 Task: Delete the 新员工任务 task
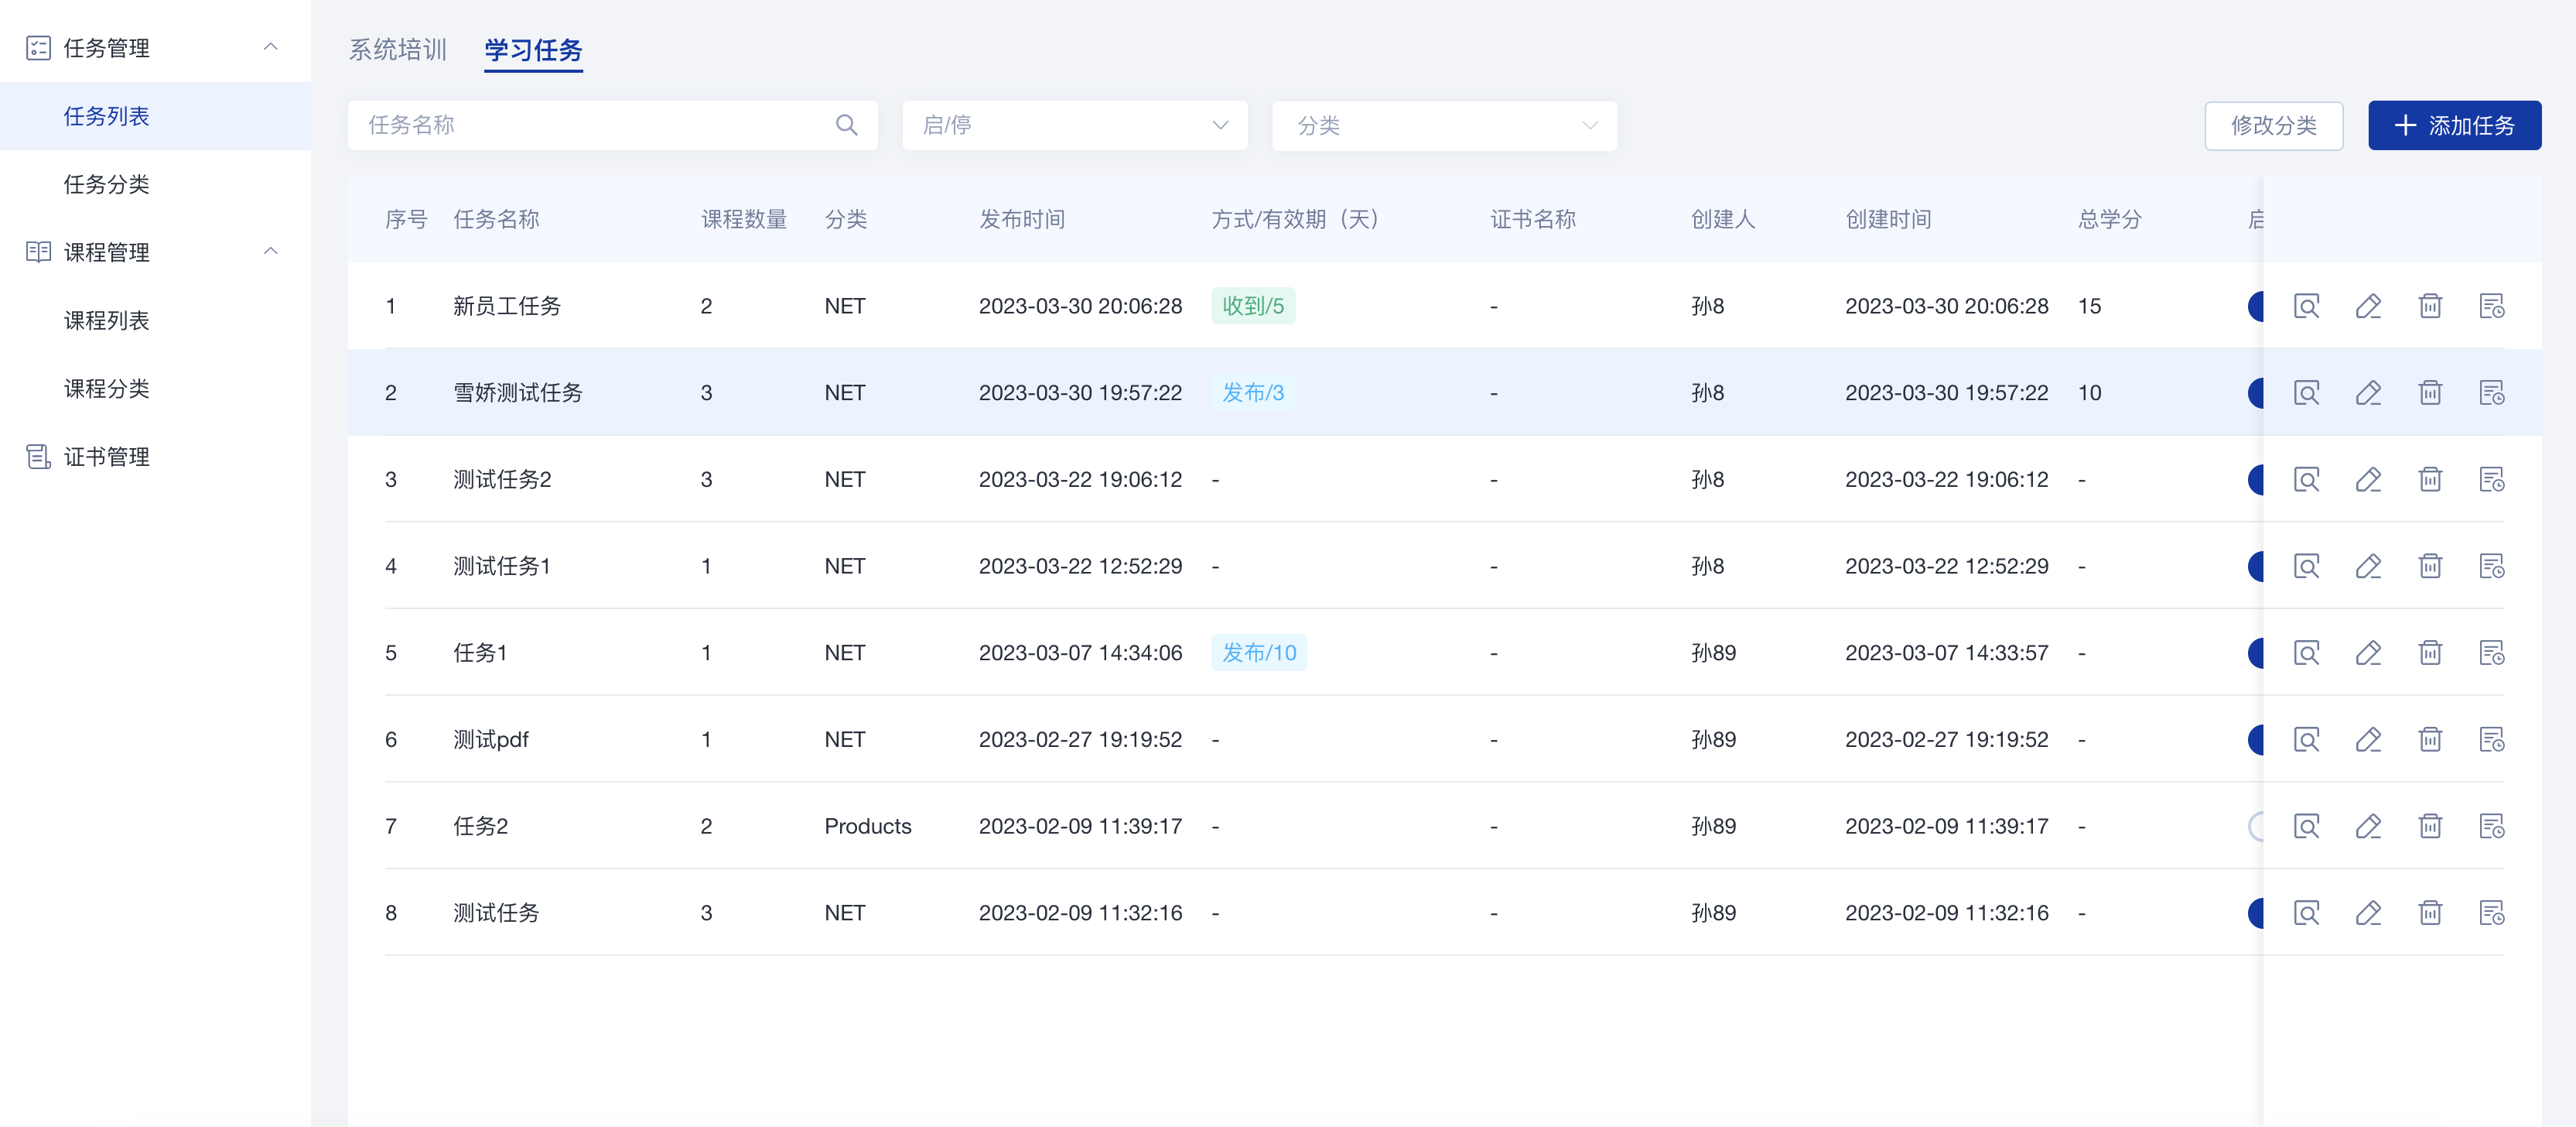[2430, 307]
